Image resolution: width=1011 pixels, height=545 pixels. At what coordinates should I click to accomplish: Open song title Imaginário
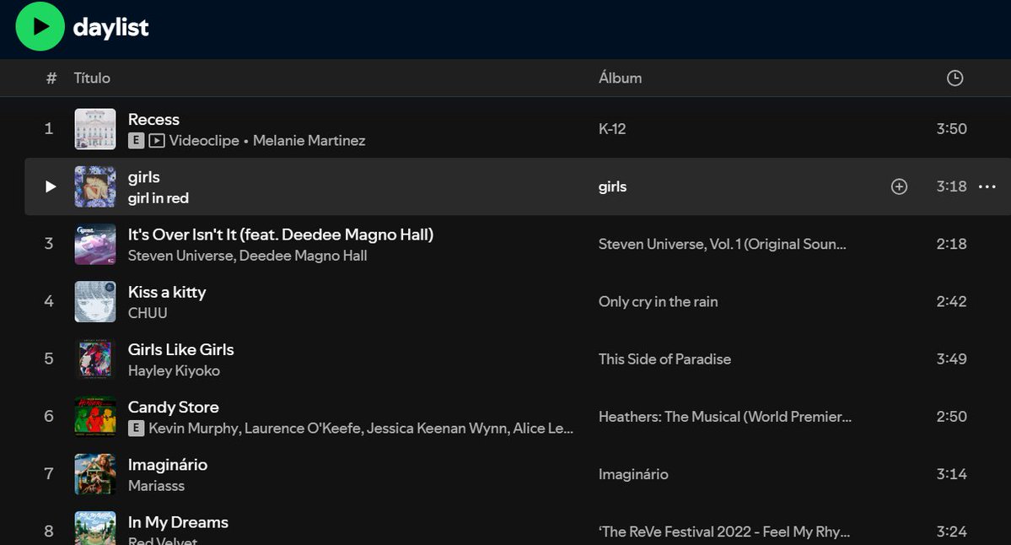(x=168, y=464)
